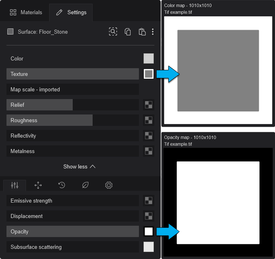Click the Opacity map thumbnail
Screen dimensions: 275x259
[149, 231]
